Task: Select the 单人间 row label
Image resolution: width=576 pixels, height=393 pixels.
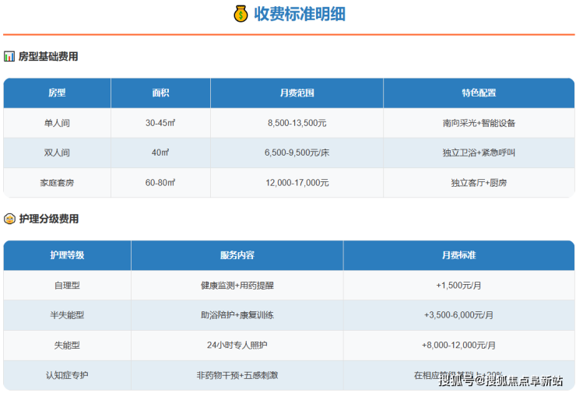Action: pos(57,123)
